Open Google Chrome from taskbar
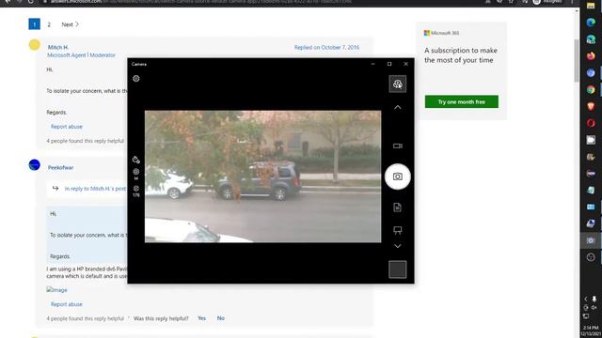 591,90
